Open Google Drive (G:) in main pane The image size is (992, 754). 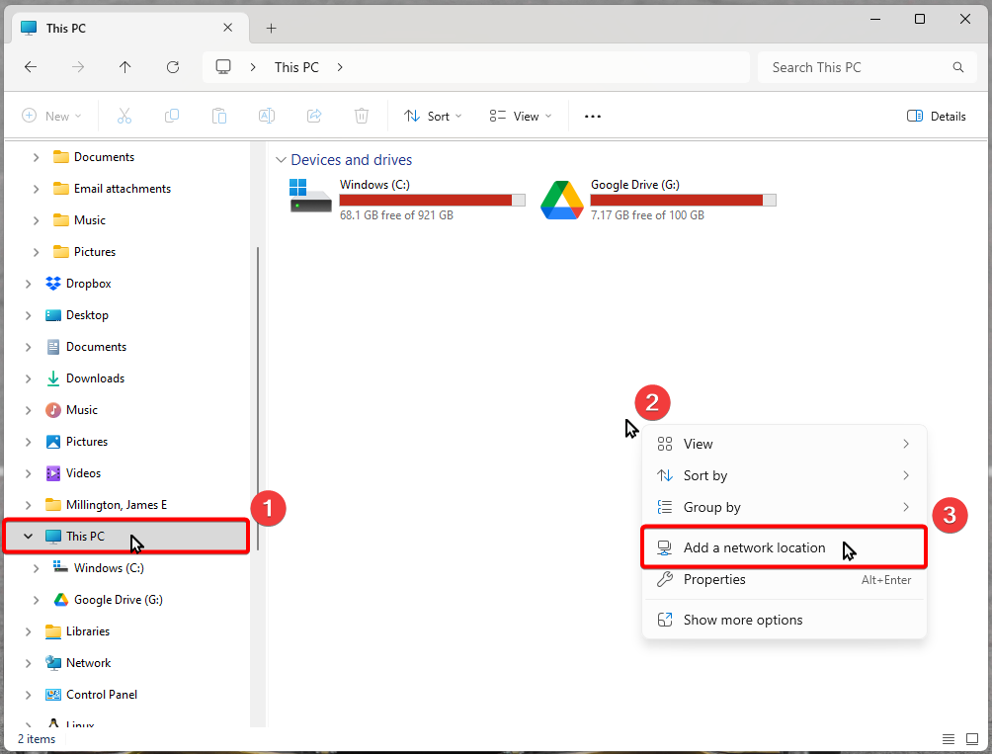coord(561,199)
